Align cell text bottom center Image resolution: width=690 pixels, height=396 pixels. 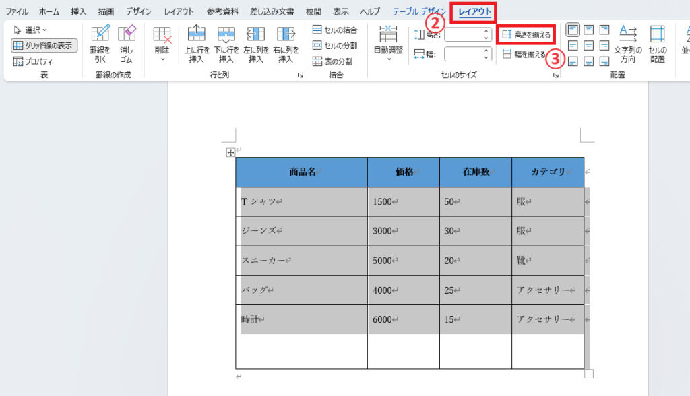click(588, 61)
